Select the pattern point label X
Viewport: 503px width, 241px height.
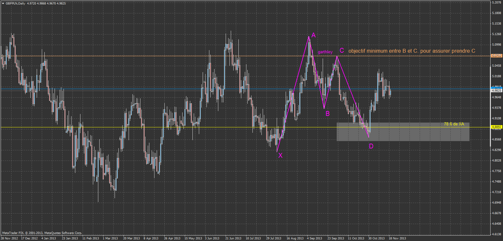[281, 155]
